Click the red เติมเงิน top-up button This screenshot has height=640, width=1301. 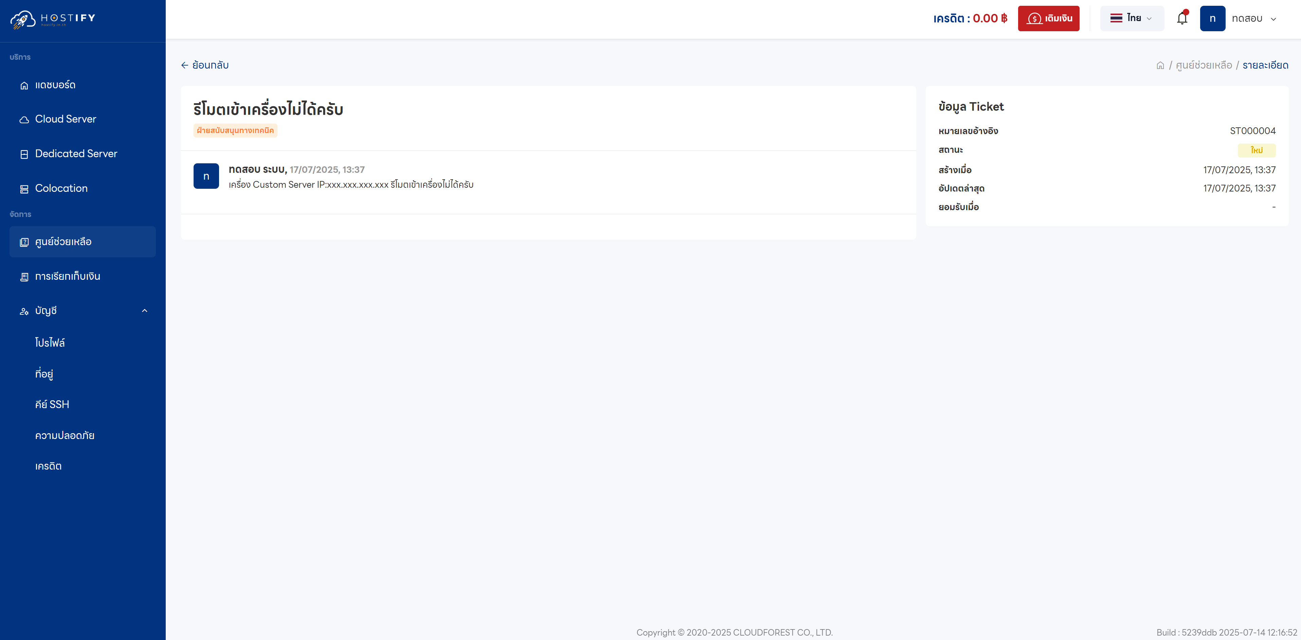tap(1048, 19)
